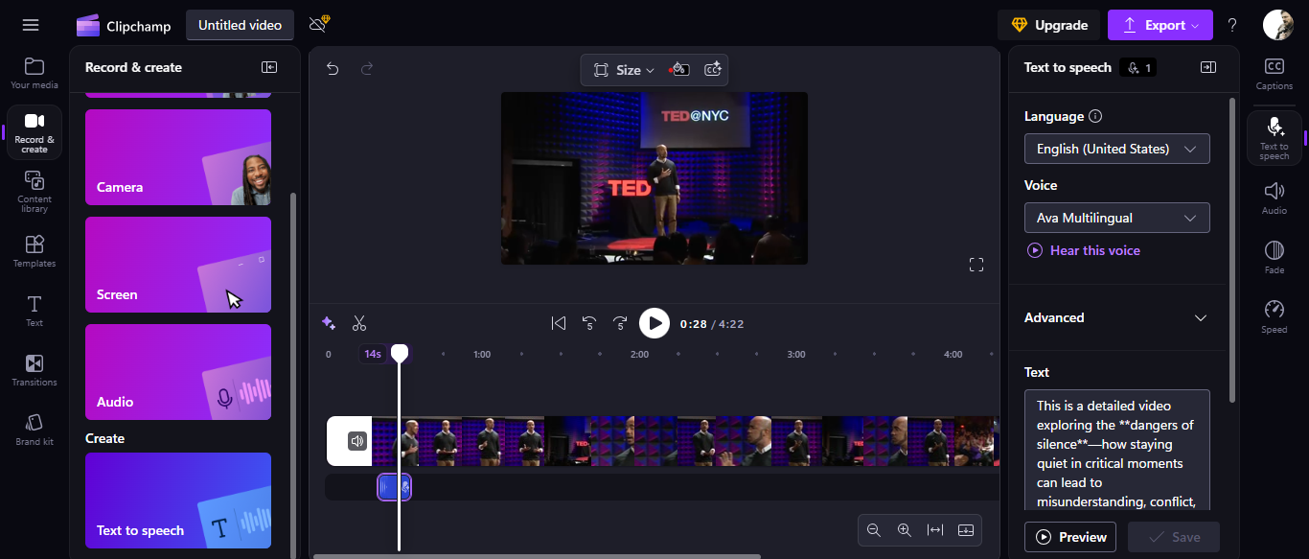Switch to the Templates tab
This screenshot has width=1309, height=559.
(34, 250)
